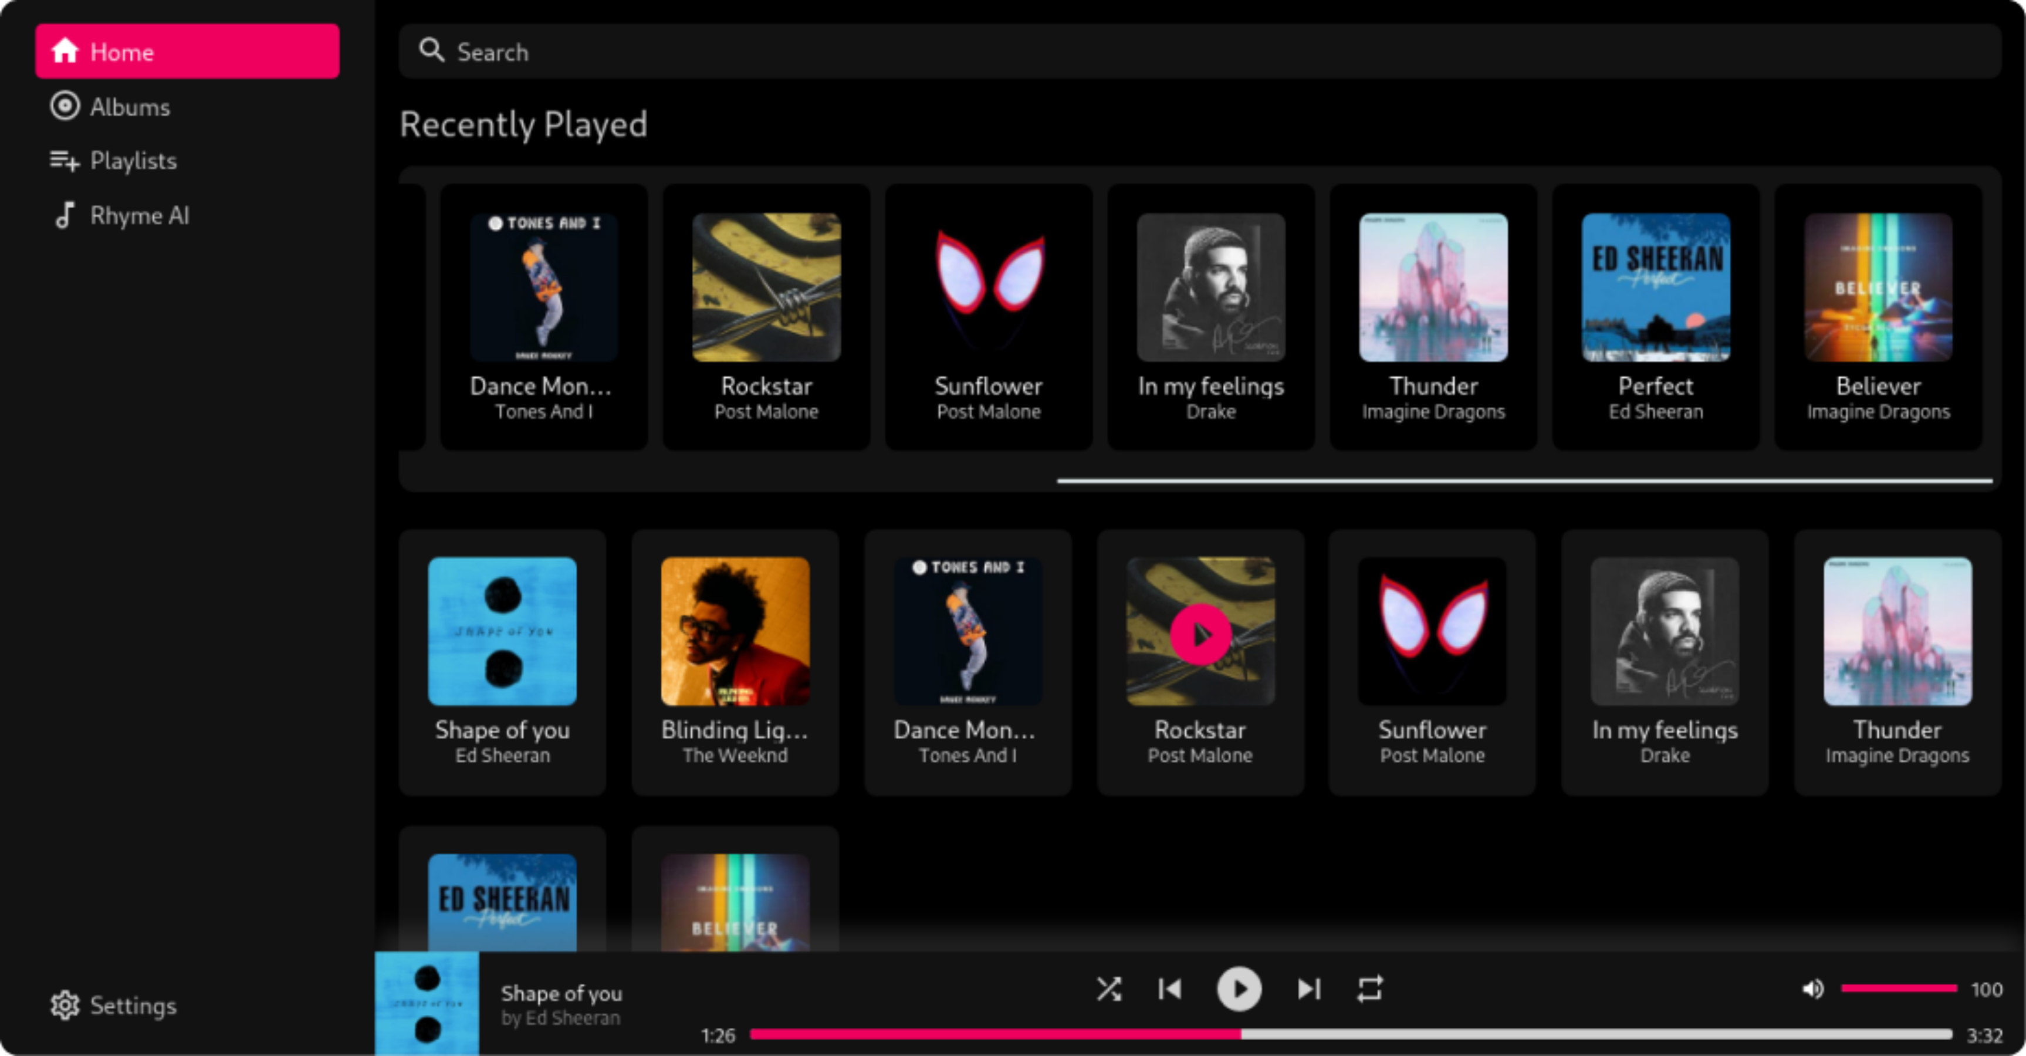Viewport: 2026px width, 1056px height.
Task: Click the Search input field
Action: (x=1199, y=52)
